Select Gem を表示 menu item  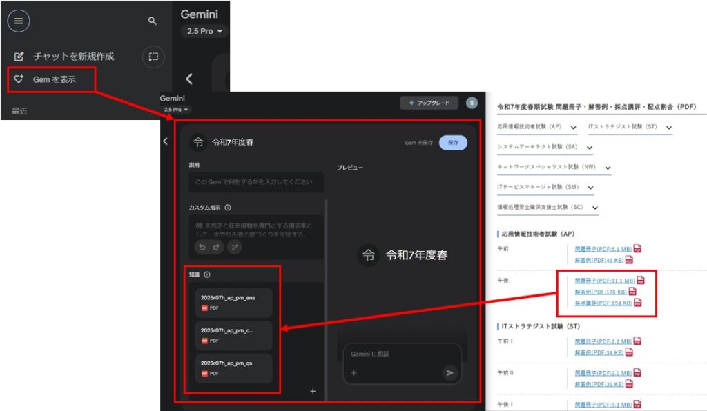[x=55, y=79]
